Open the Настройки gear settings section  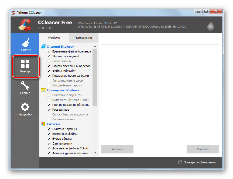pos(25,109)
